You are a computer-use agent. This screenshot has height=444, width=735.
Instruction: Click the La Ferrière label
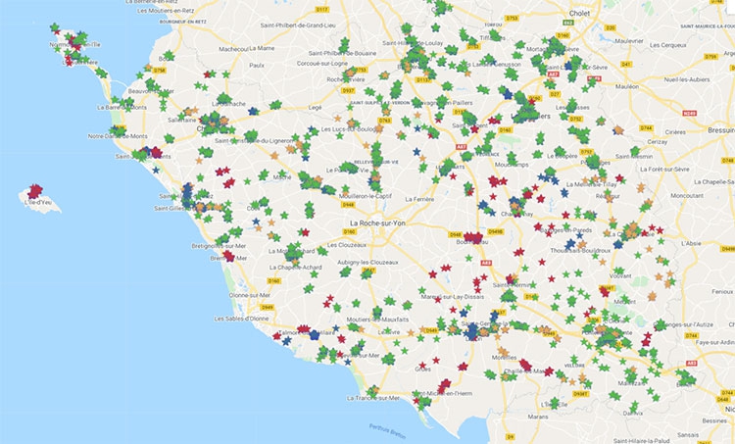tap(419, 199)
